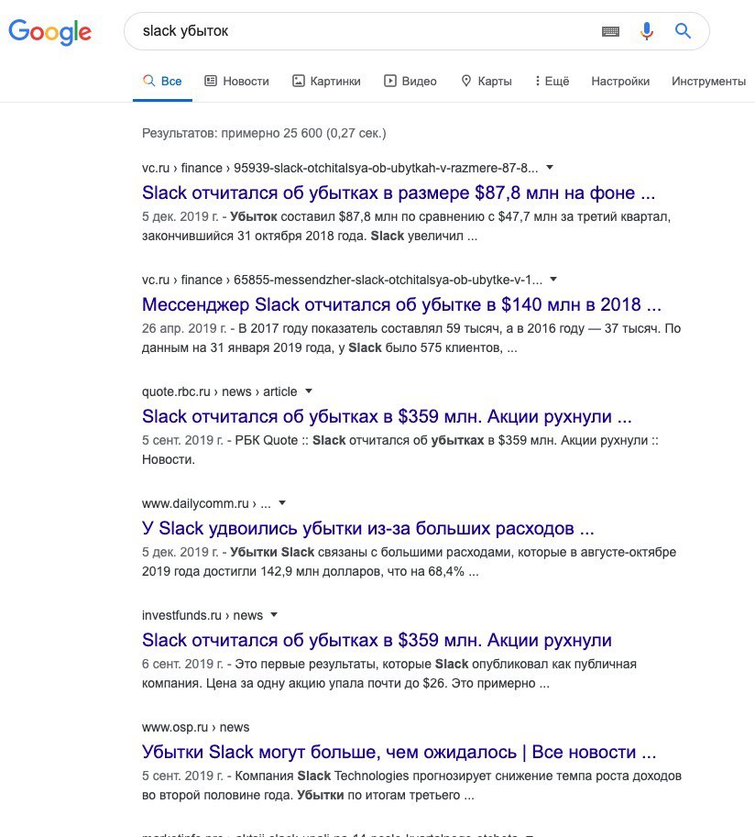
Task: Expand the arrow next to www.dailycomm.ru URL
Action: 282,502
